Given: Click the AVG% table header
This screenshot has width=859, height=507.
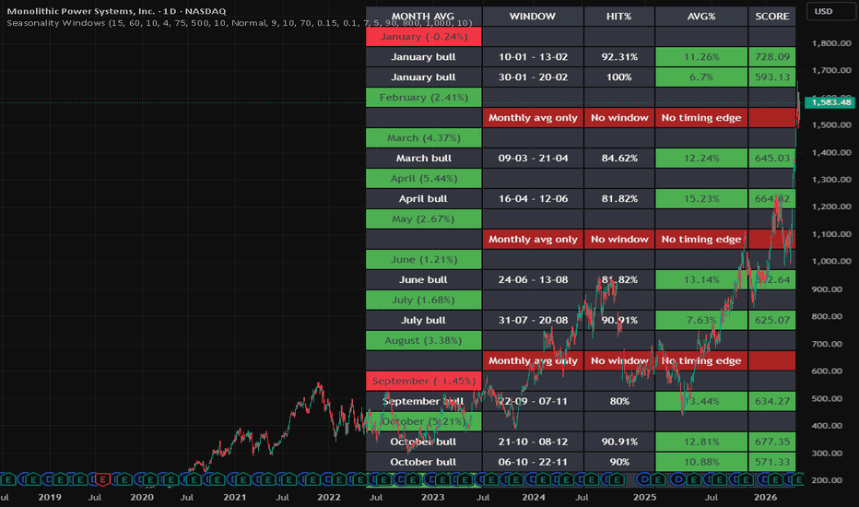Looking at the screenshot, I should (x=701, y=17).
